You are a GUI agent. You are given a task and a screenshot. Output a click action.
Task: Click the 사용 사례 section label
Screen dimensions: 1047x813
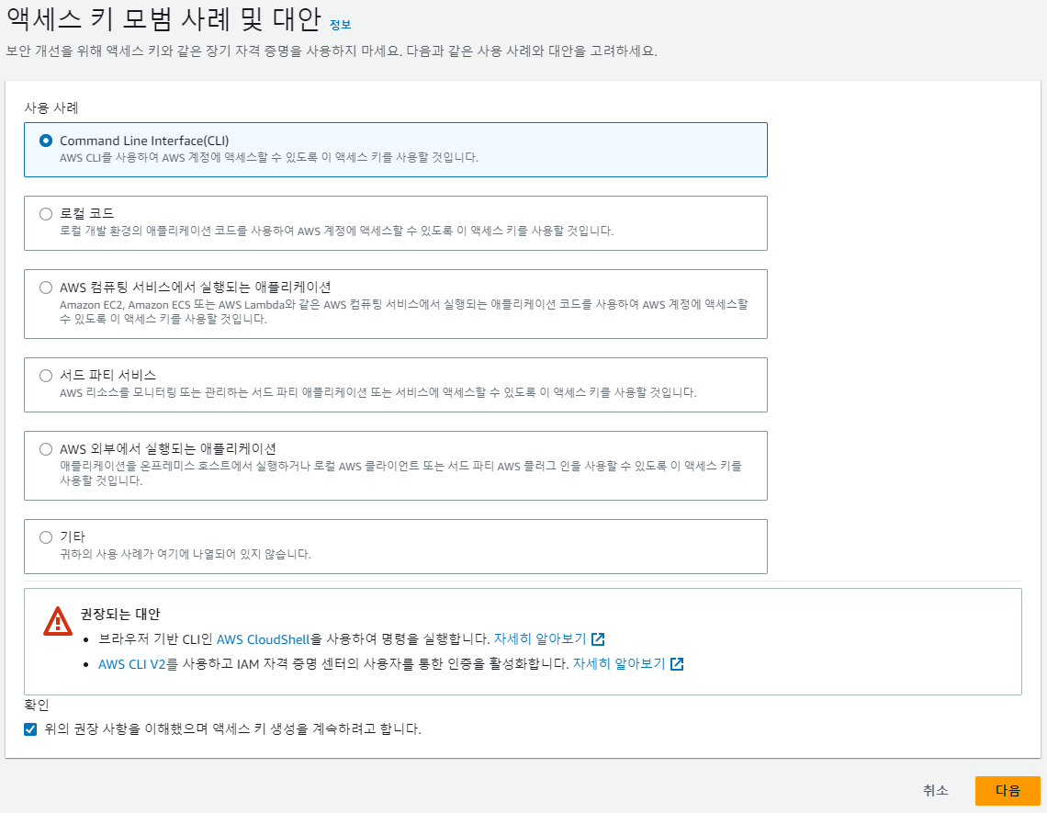(51, 107)
